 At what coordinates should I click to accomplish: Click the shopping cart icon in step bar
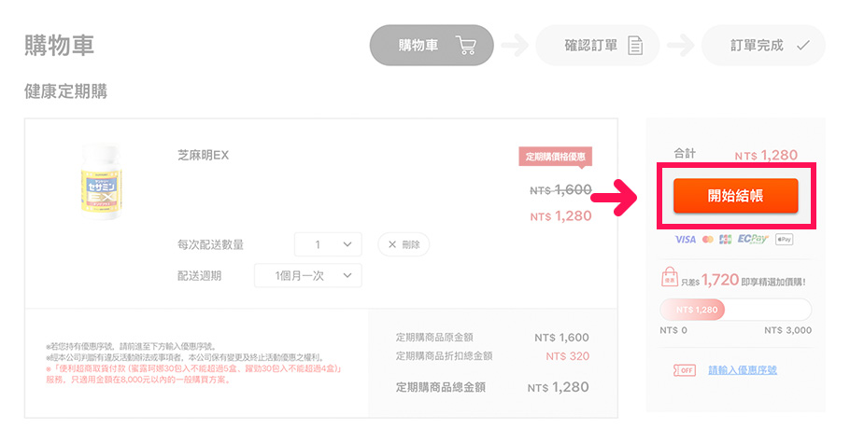(x=466, y=45)
